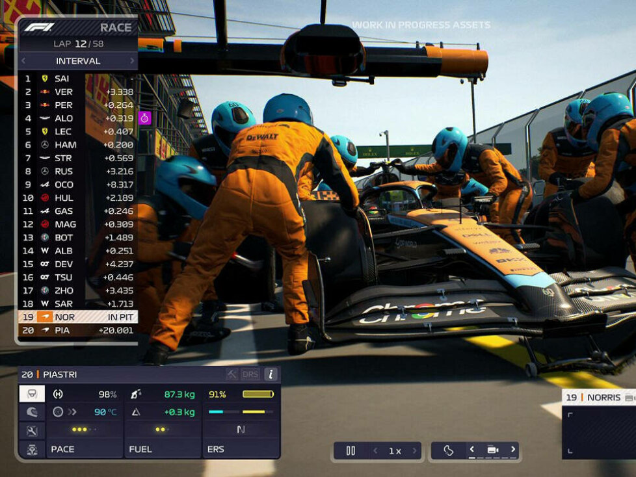Image resolution: width=636 pixels, height=477 pixels.
Task: Select the driver helmet tab
Action: [x=32, y=412]
